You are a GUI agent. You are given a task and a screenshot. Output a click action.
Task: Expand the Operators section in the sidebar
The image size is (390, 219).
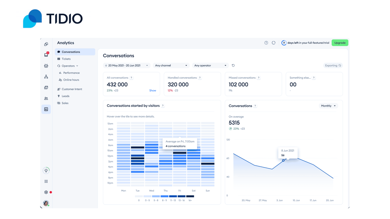click(x=70, y=66)
